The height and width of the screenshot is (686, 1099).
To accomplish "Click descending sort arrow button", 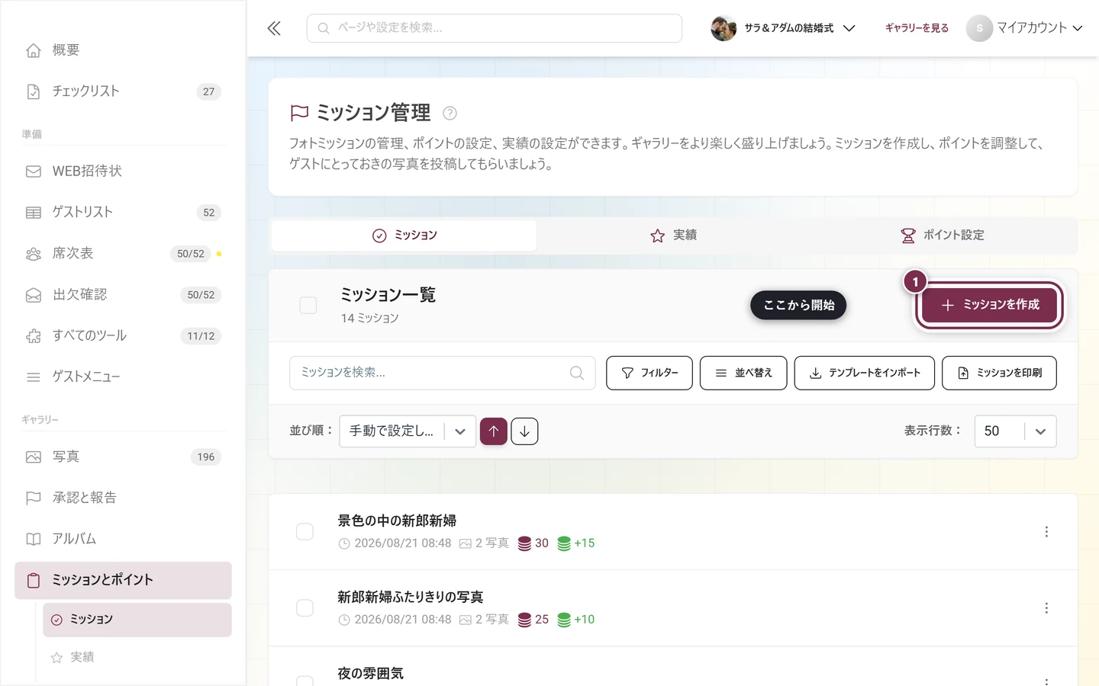I will (x=524, y=431).
